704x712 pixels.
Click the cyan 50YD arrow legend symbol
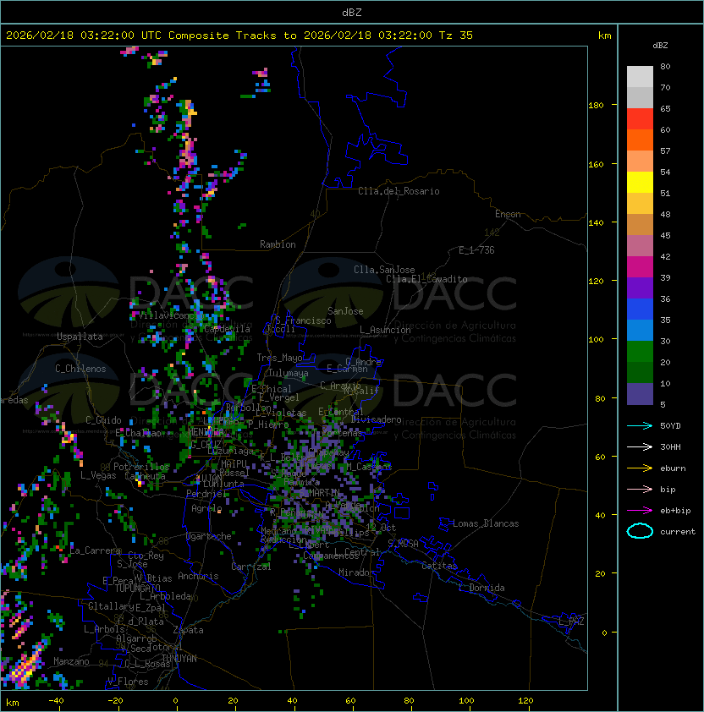(x=640, y=425)
